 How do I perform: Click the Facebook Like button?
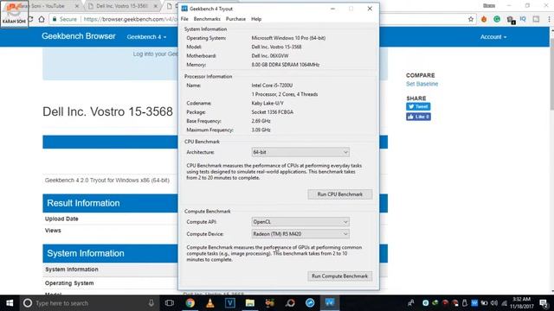[x=418, y=117]
